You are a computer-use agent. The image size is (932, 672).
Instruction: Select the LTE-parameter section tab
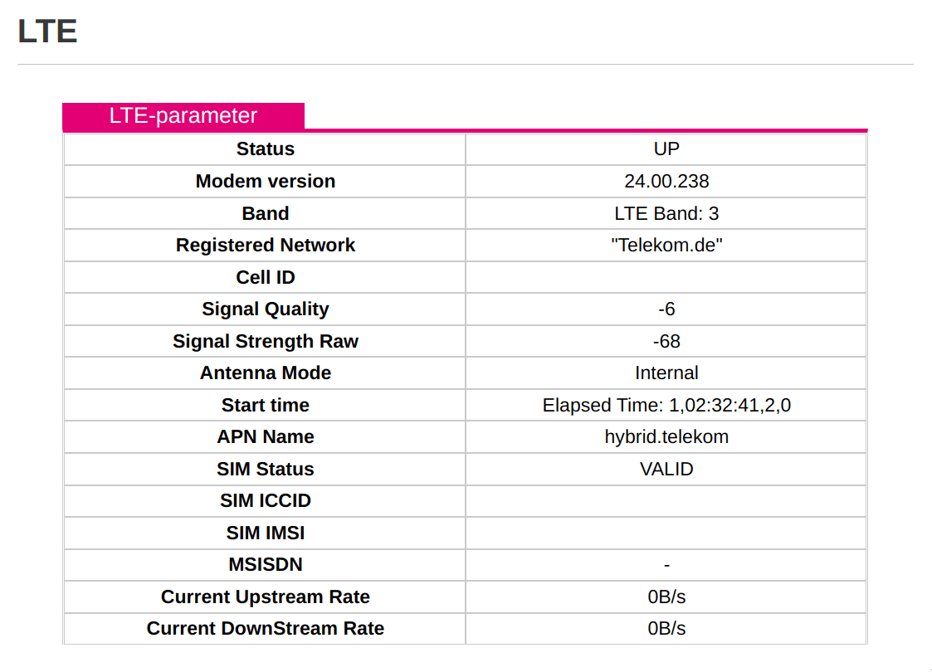coord(183,116)
